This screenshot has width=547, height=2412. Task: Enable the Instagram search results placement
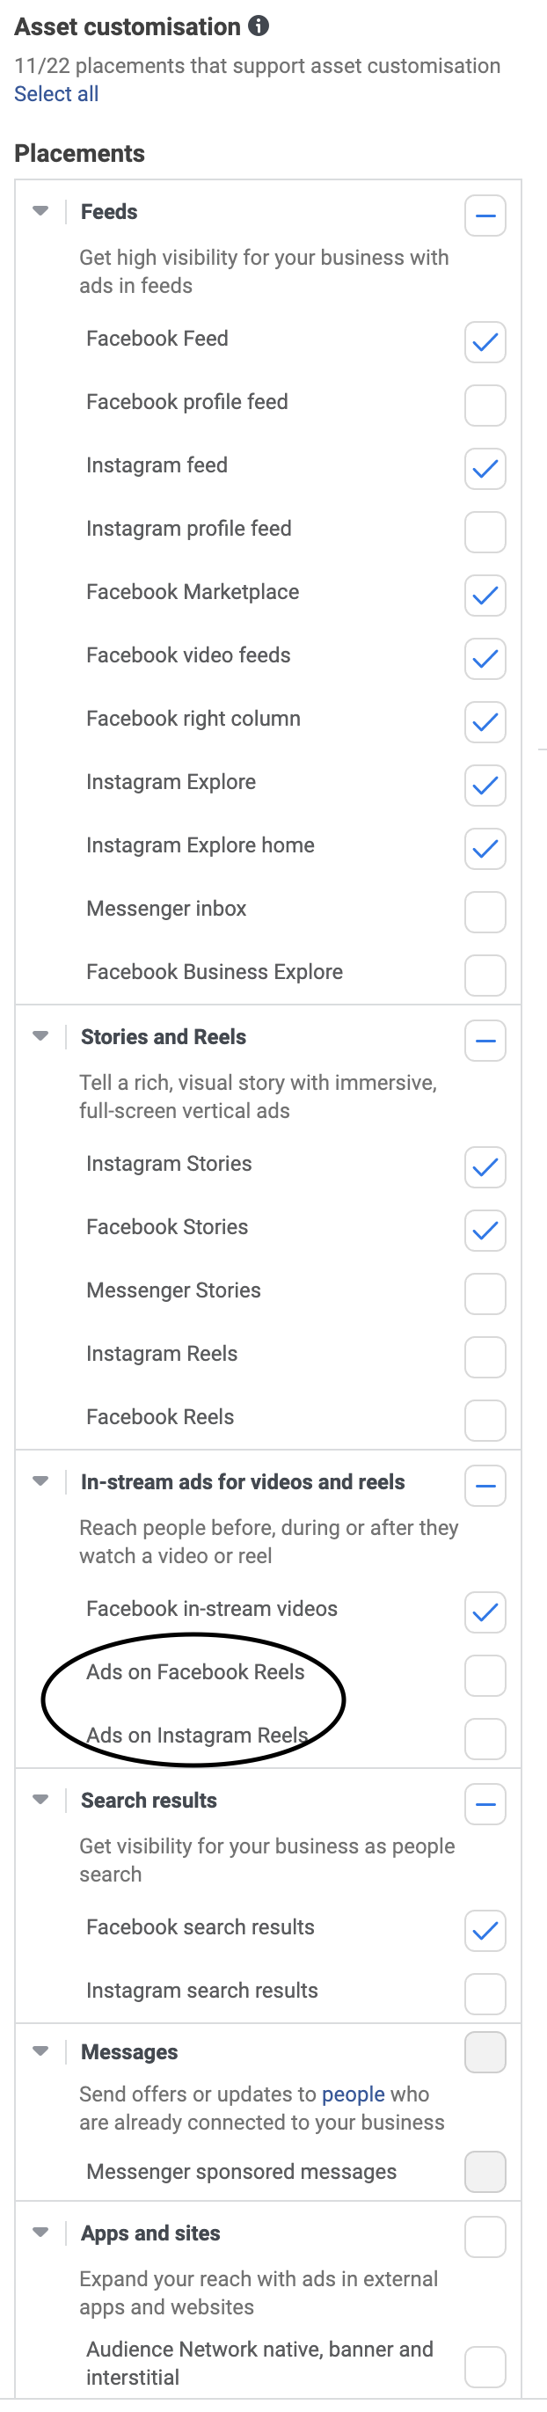485,1994
